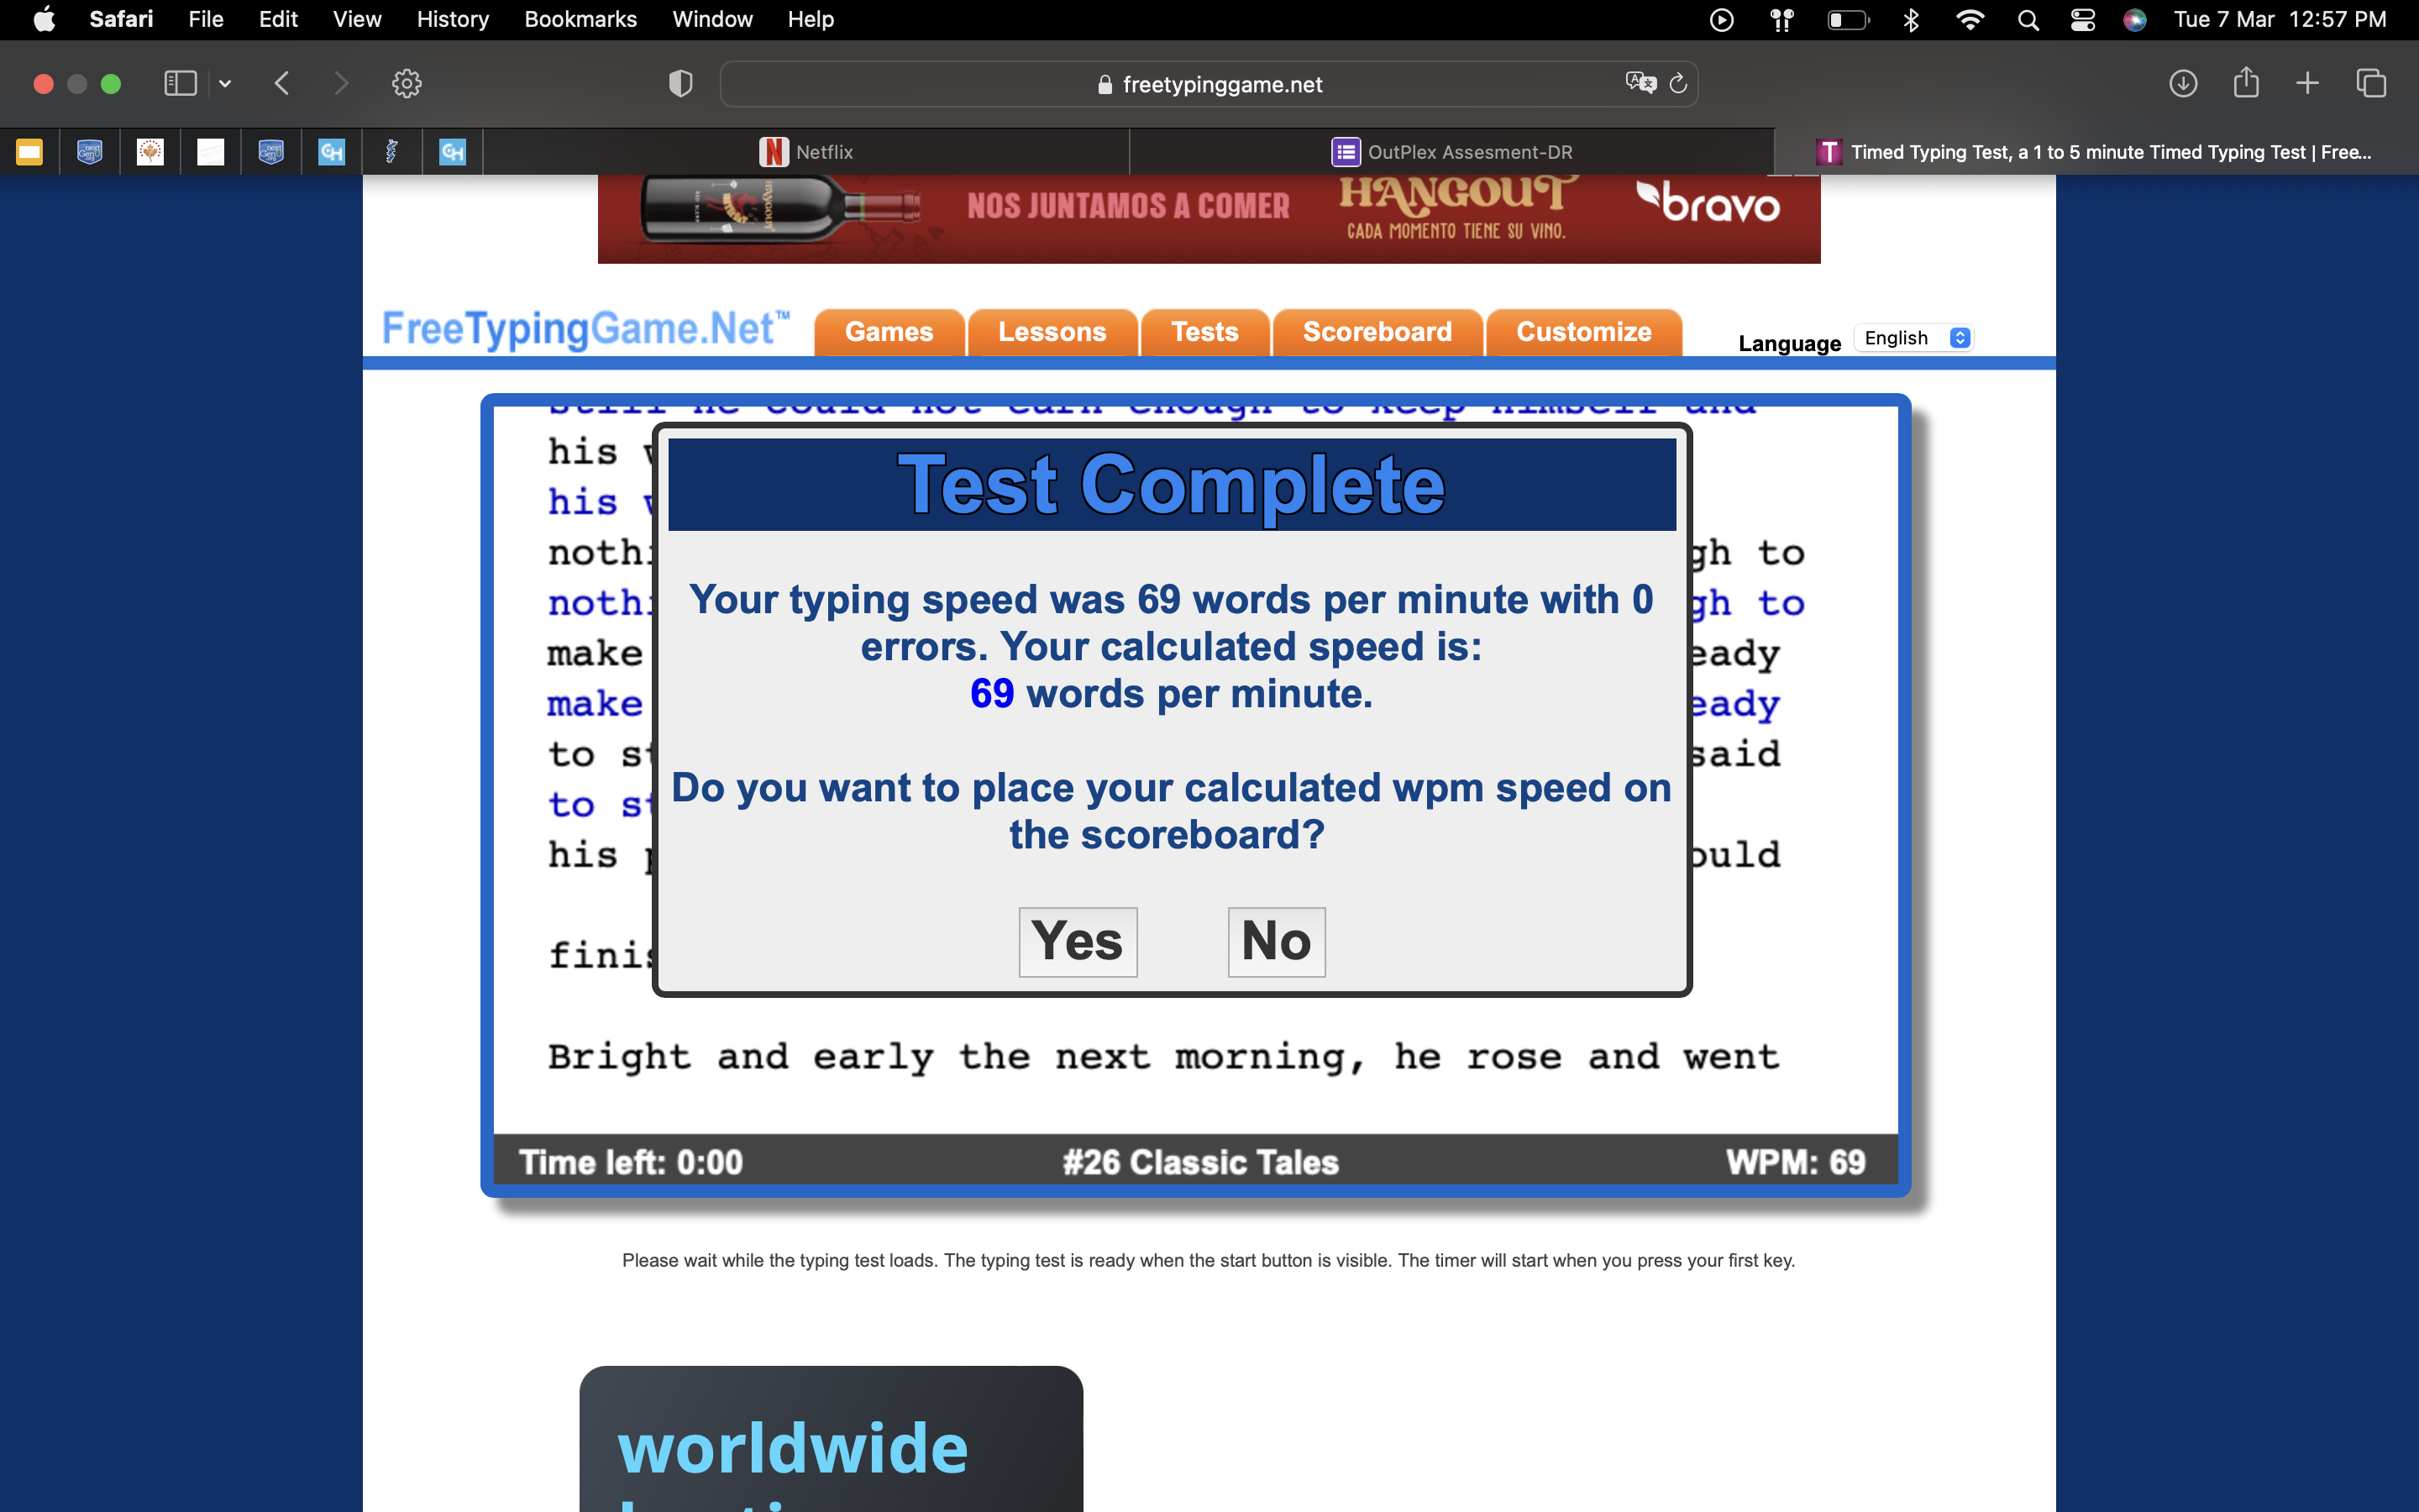Open the History menu in the menu bar
Image resolution: width=2419 pixels, height=1512 pixels.
[x=452, y=19]
